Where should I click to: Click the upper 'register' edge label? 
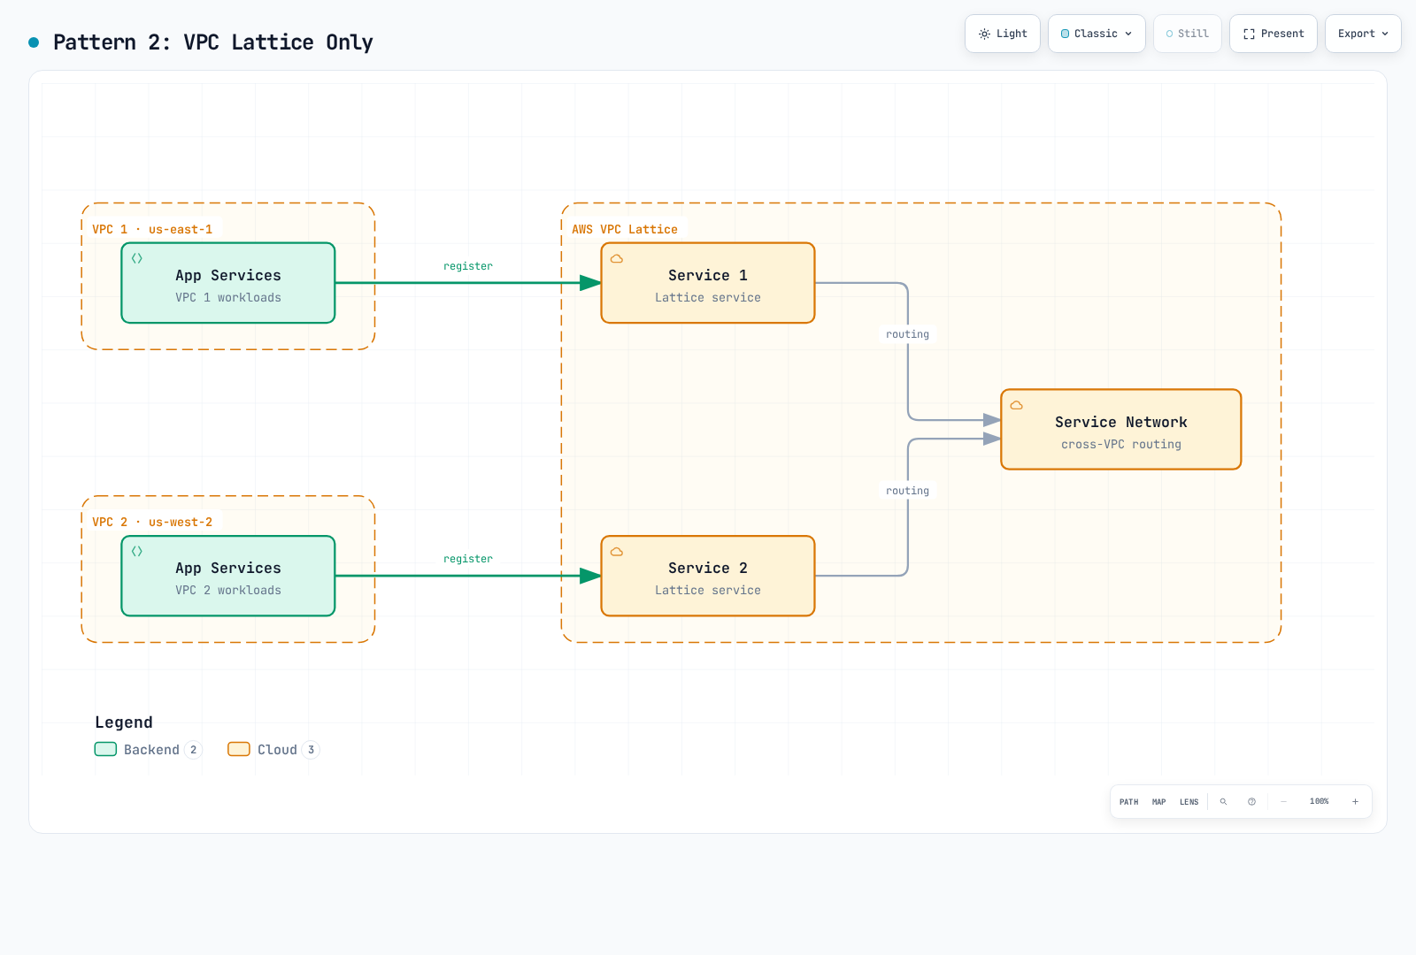(x=468, y=266)
